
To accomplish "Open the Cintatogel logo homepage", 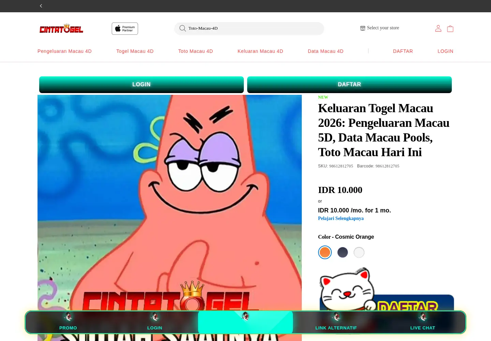I will (x=61, y=29).
